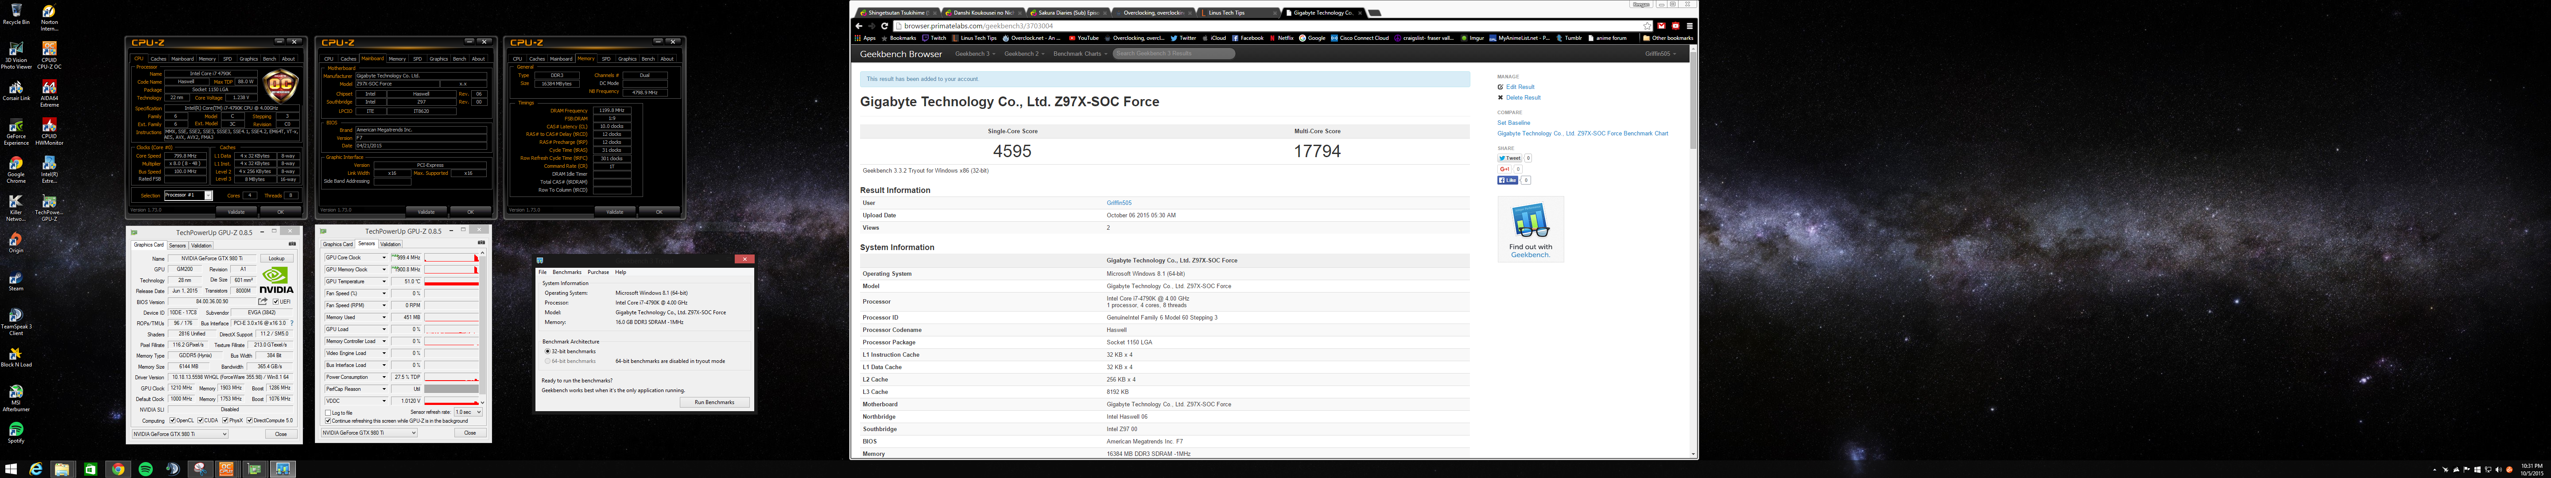
Task: Open the Chrome hamburger menu
Action: pyautogui.click(x=1690, y=26)
